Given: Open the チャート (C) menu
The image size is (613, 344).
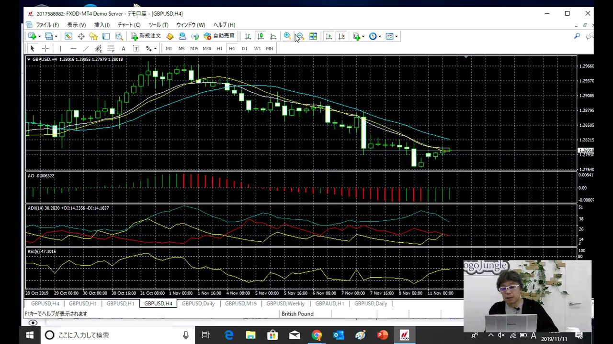Looking at the screenshot, I should [129, 25].
